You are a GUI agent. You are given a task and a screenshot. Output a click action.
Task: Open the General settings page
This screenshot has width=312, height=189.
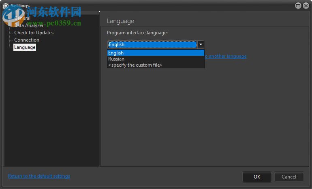22,18
